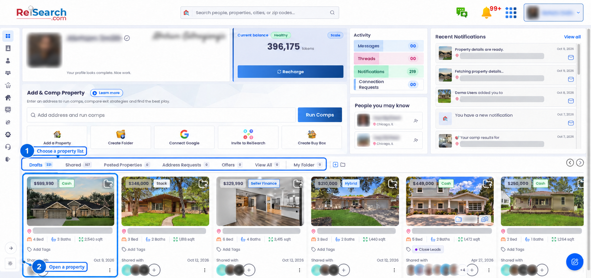Open the headset support icon in the sidebar
Screen dimensions: 591x278
8,147
